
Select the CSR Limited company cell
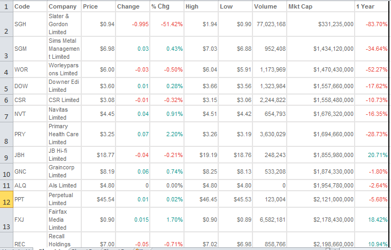pos(64,100)
